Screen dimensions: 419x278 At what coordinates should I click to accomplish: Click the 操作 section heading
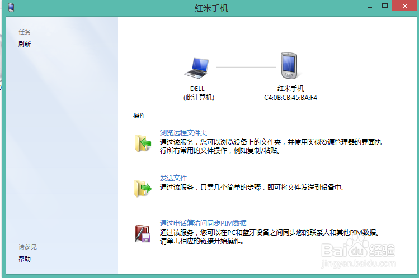139,116
